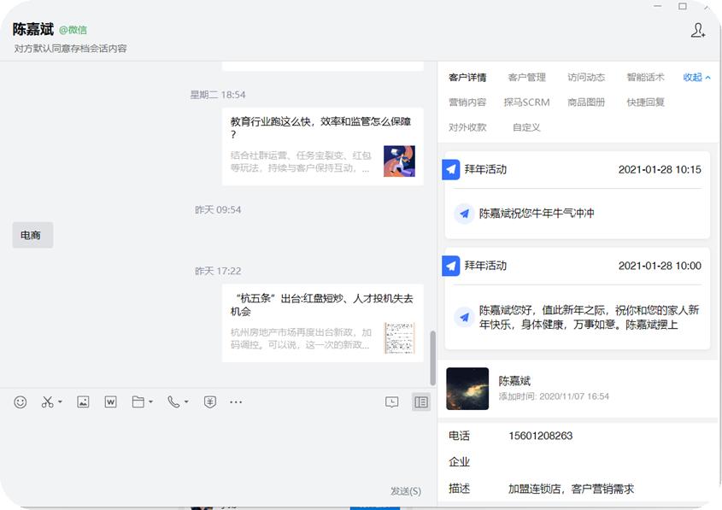Open the 杭五条 article card
The width and height of the screenshot is (722, 510).
[322, 323]
